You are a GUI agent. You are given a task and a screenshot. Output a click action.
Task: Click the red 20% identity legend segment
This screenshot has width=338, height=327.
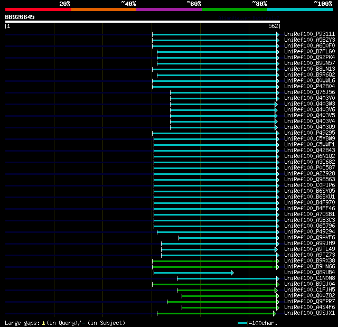[x=38, y=10]
